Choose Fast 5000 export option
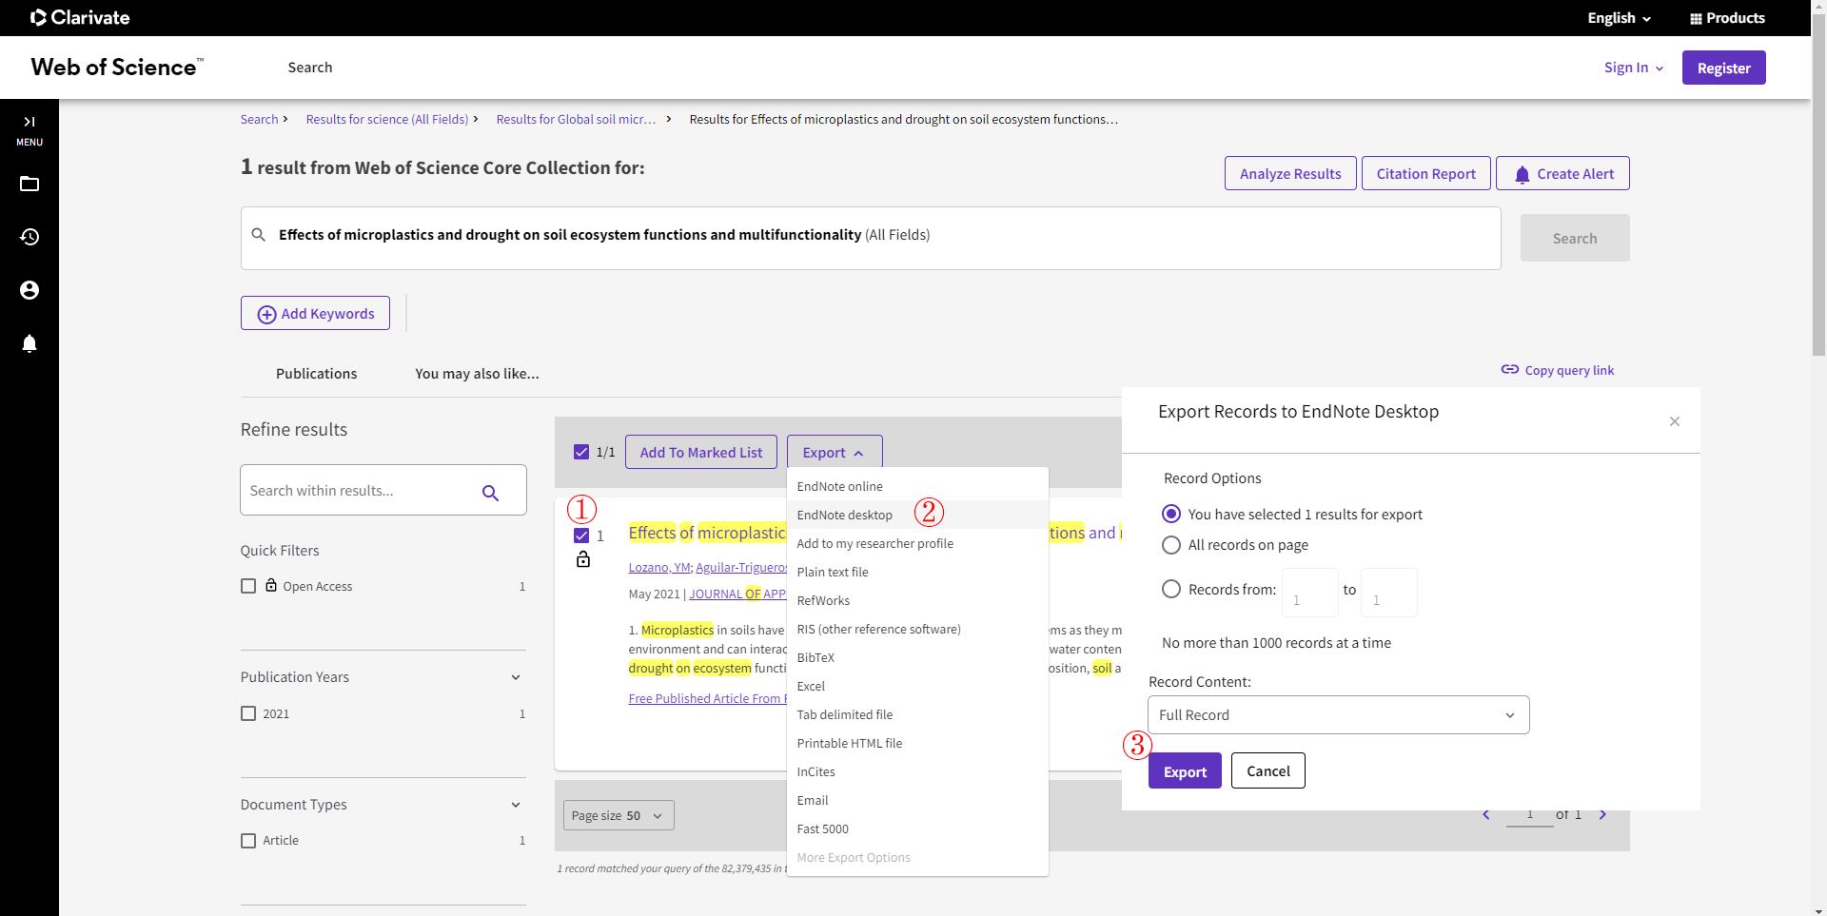Screen dimensions: 1827x916 click(917, 828)
